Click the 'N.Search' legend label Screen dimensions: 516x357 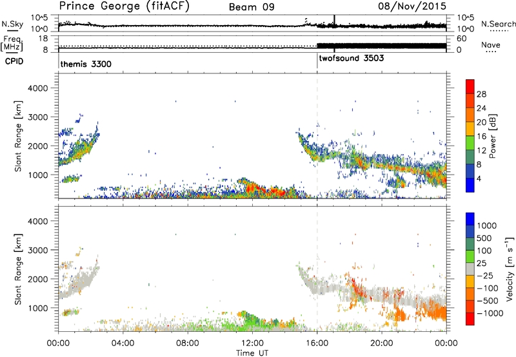pos(499,24)
